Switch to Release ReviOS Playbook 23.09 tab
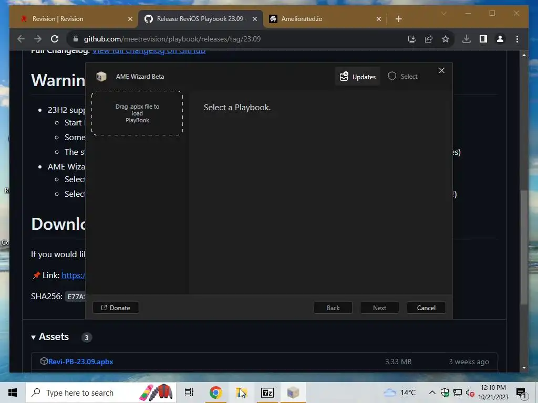This screenshot has height=403, width=538. 200,19
